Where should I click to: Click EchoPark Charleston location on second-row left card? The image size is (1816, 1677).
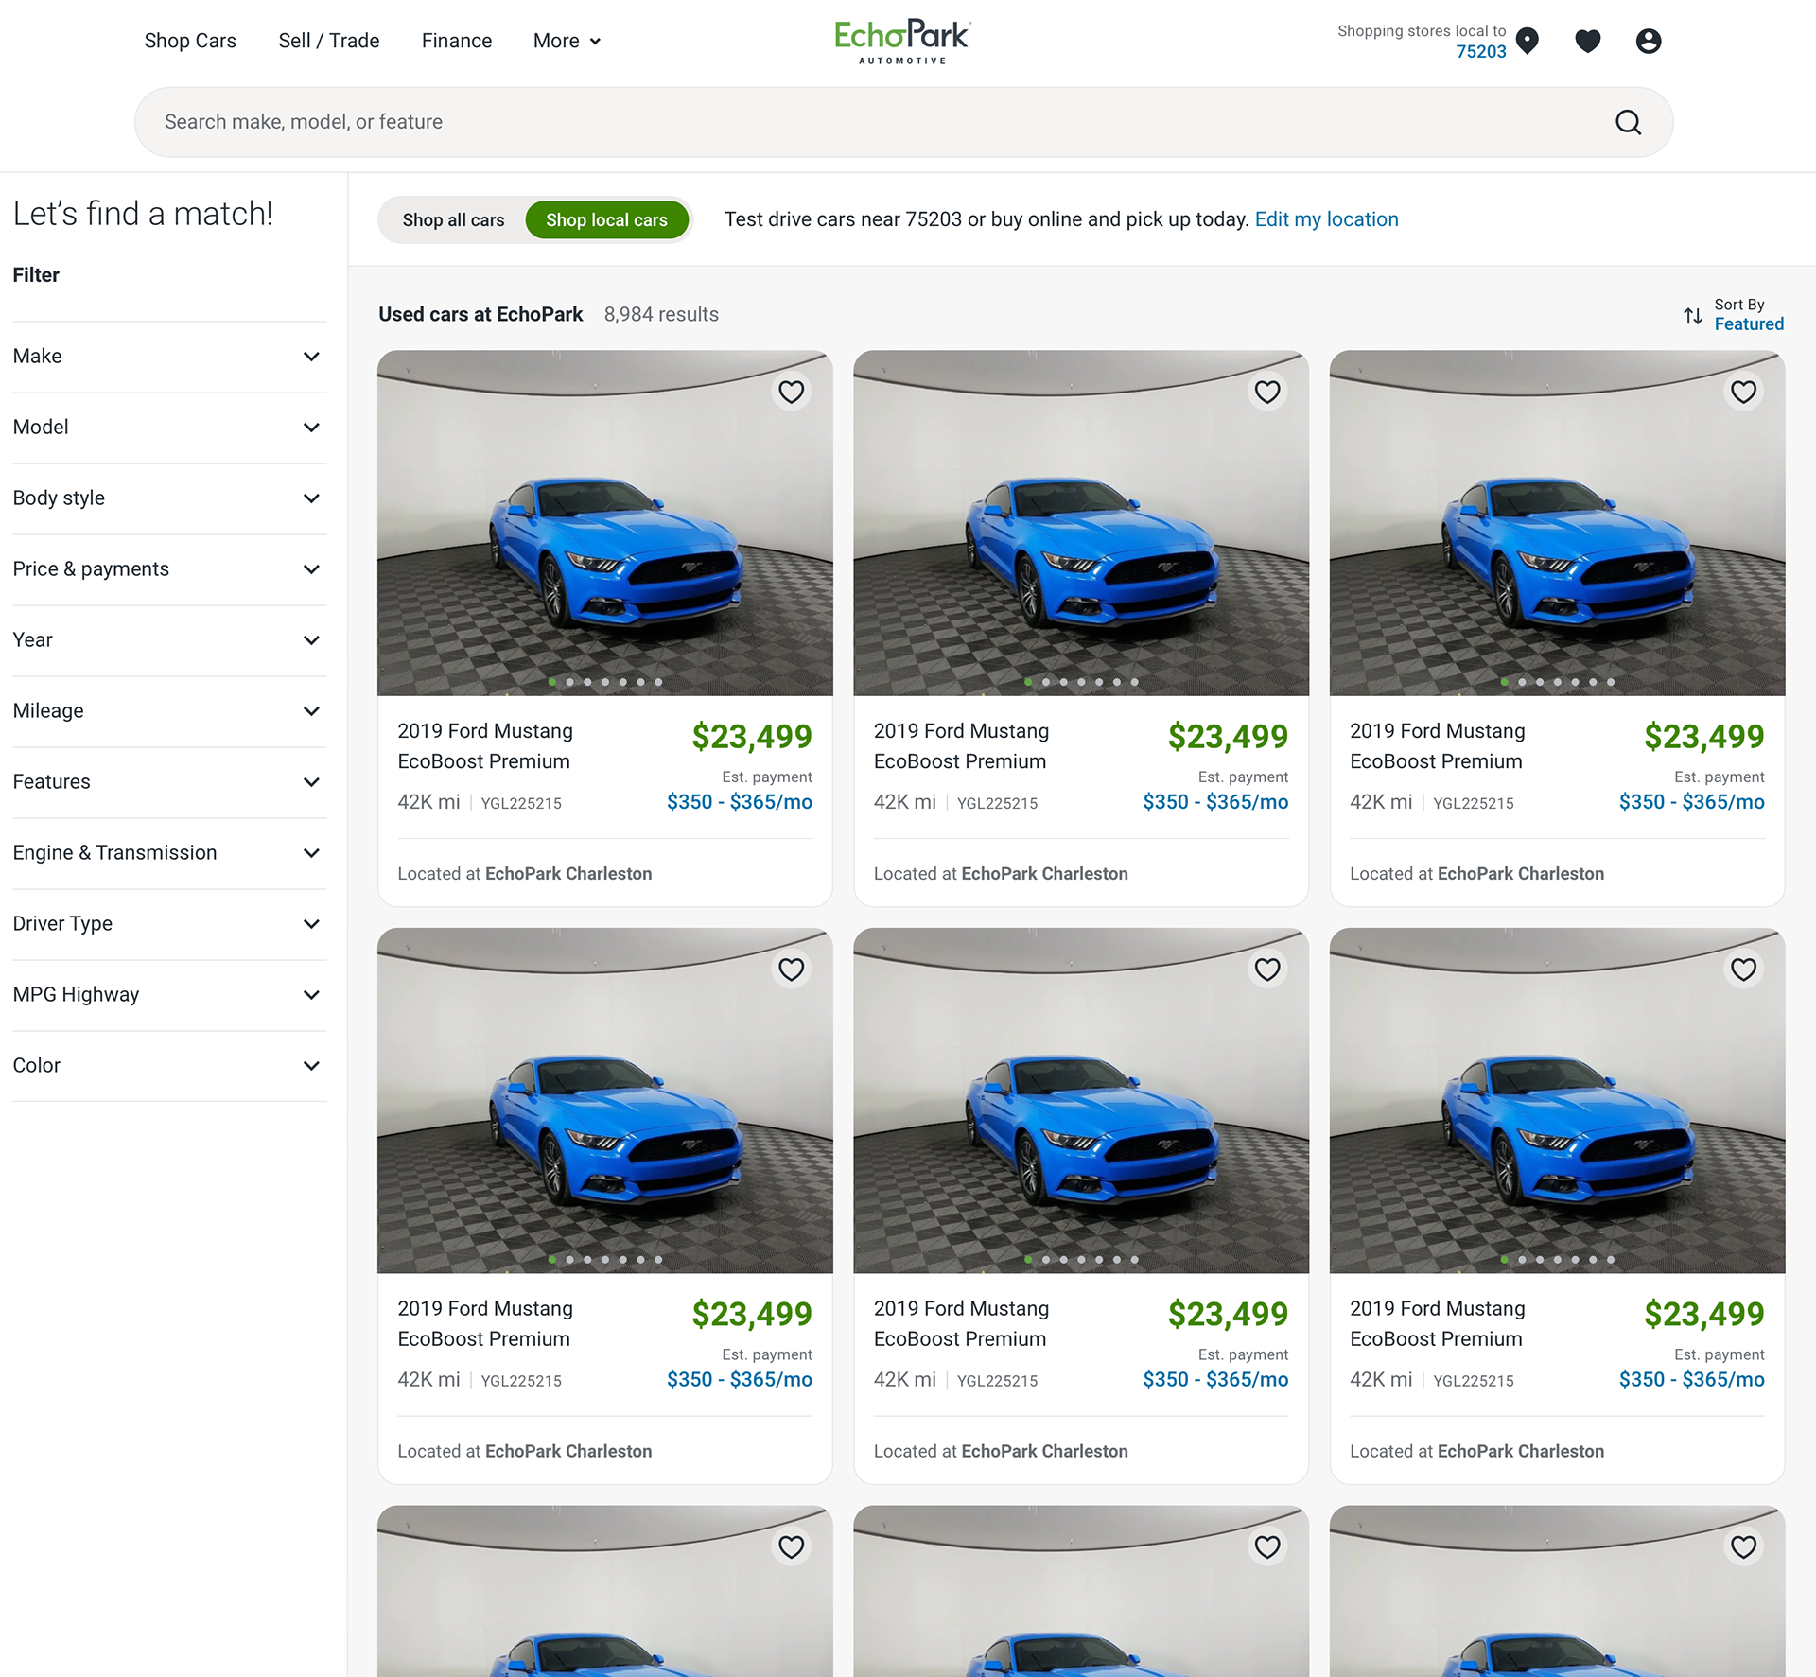568,1452
